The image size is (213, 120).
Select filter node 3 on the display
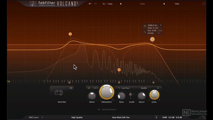tap(119, 70)
